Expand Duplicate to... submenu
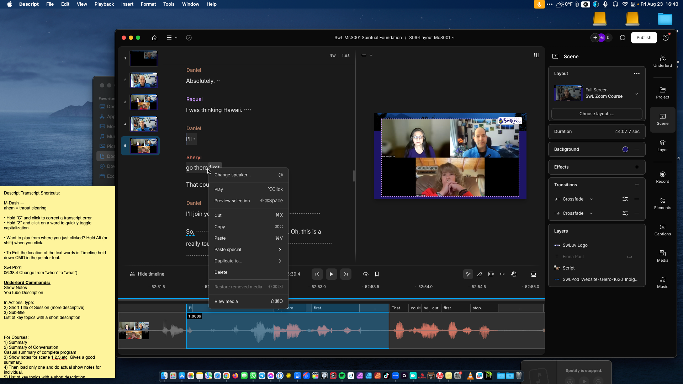The height and width of the screenshot is (384, 683). 248,261
